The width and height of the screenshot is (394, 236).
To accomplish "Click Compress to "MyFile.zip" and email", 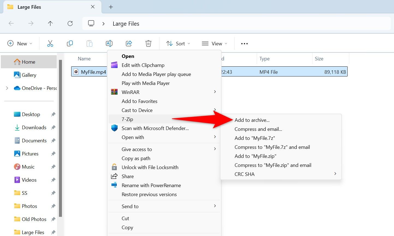I will (x=273, y=165).
